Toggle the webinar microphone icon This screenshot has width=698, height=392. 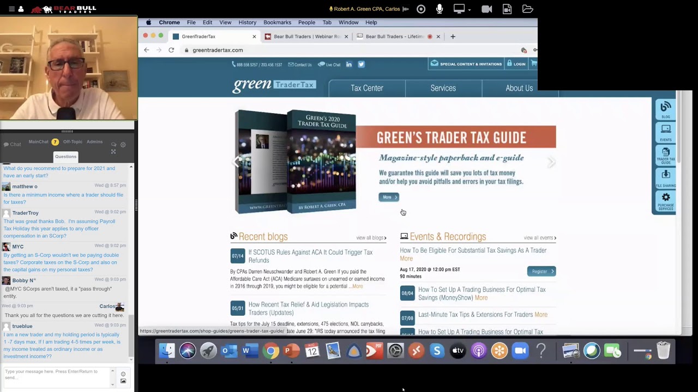coord(440,9)
